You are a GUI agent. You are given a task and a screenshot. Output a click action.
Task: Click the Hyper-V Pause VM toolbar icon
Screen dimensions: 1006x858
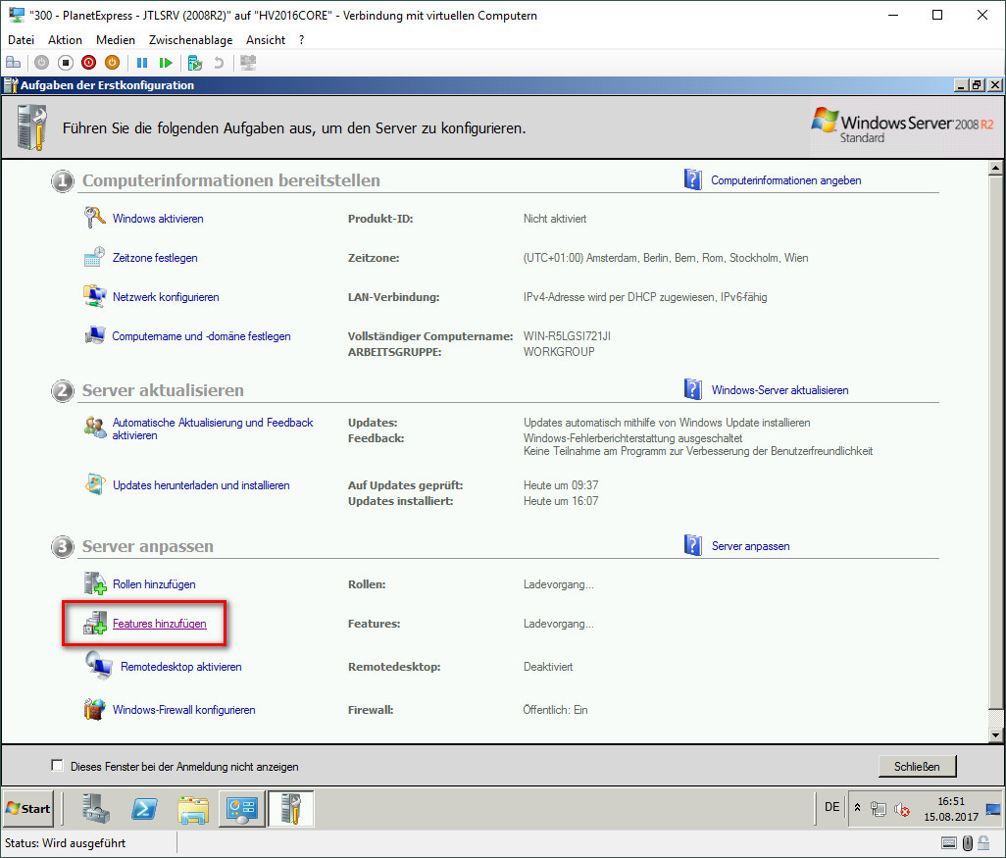coord(142,62)
